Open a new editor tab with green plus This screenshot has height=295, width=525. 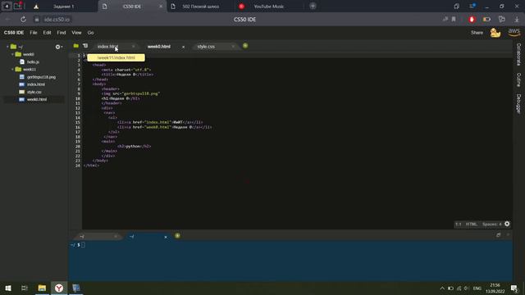pyautogui.click(x=245, y=46)
